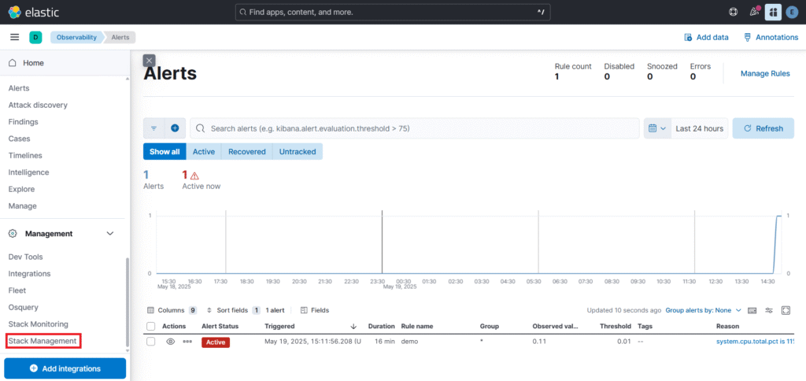
Task: Open Alerts in sidebar
Action: point(19,88)
